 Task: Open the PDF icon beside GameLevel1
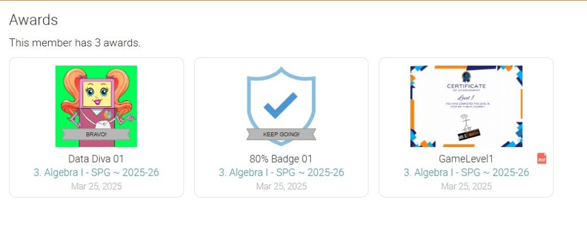coord(541,159)
